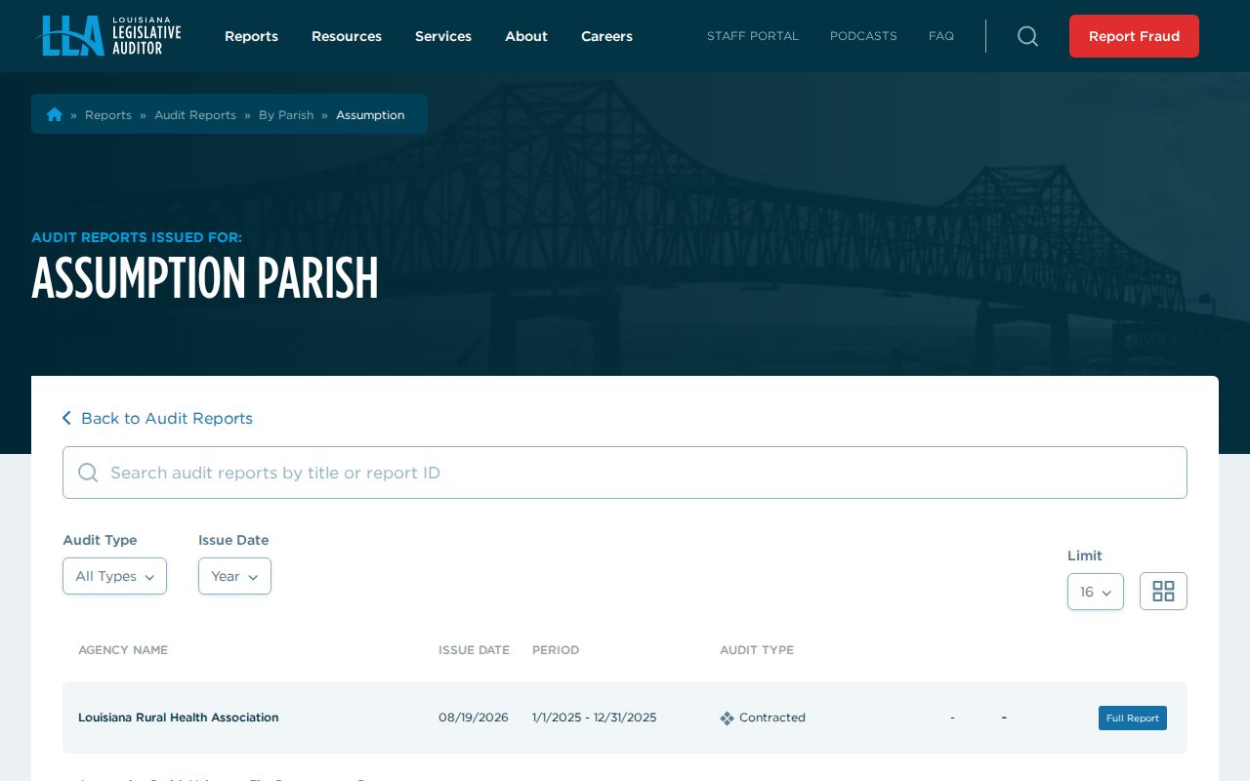Screen dimensions: 1250x781
Task: Open the FAQ link
Action: 941,36
